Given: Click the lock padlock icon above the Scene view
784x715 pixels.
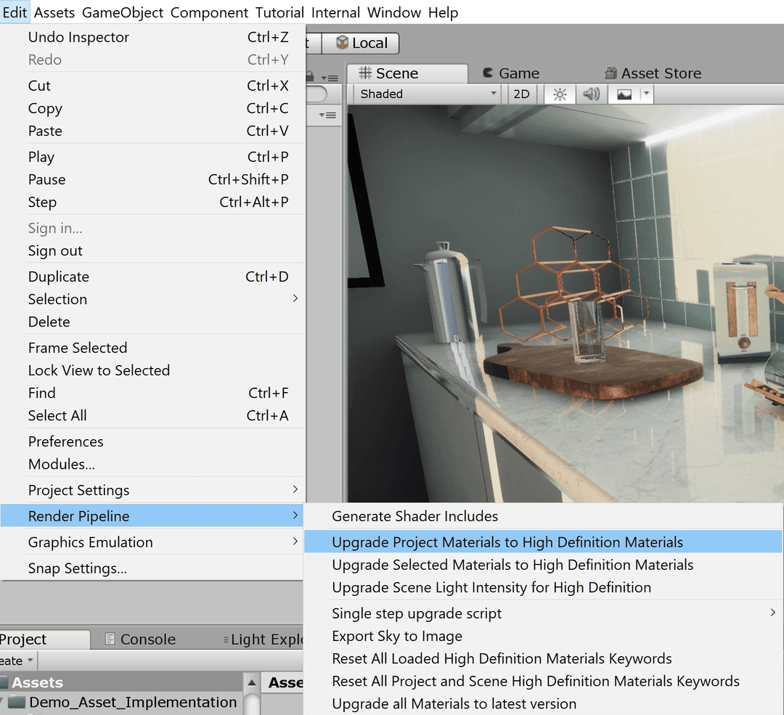Looking at the screenshot, I should (x=310, y=76).
